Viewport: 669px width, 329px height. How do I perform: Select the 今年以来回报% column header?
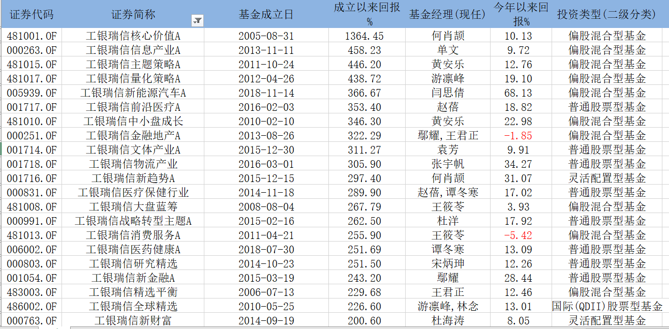pos(521,14)
